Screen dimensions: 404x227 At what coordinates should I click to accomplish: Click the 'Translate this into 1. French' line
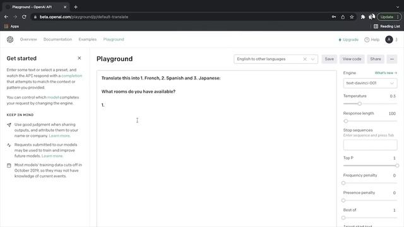(x=161, y=78)
